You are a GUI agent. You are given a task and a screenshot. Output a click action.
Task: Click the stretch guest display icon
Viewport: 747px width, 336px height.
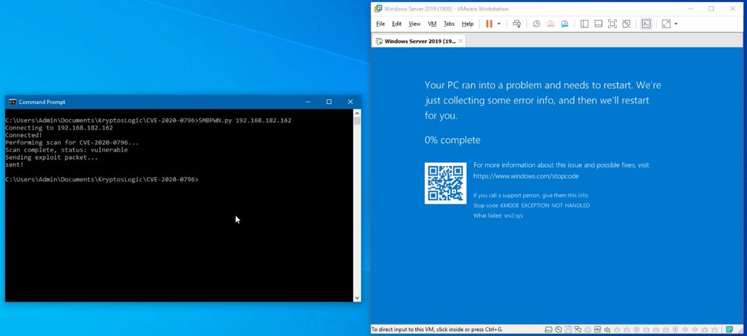click(666, 24)
